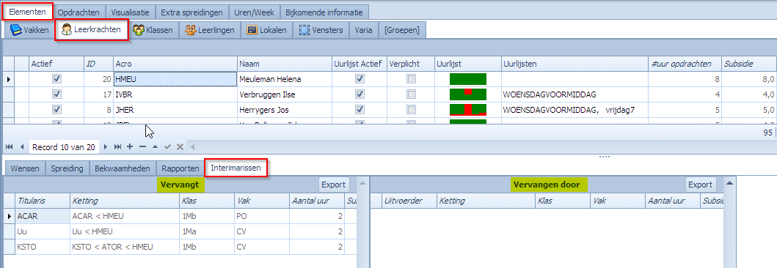
Task: Toggle Verplicht checkbox for Verbruggen Ilse
Action: point(412,94)
